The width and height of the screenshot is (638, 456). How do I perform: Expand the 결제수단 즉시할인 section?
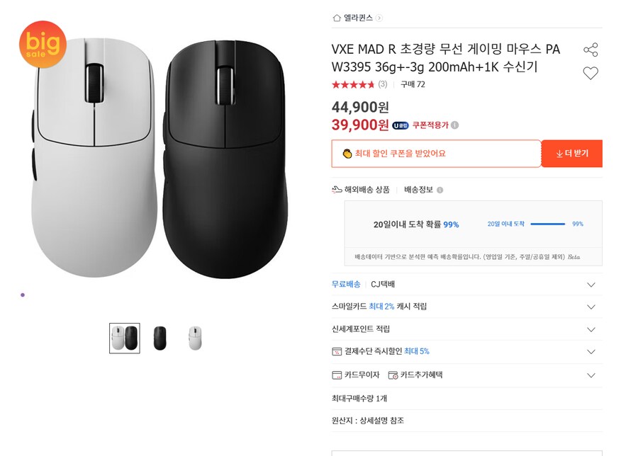click(x=591, y=351)
